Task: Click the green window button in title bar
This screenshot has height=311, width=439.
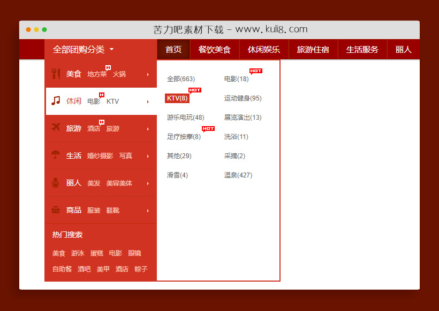Action: click(x=44, y=29)
